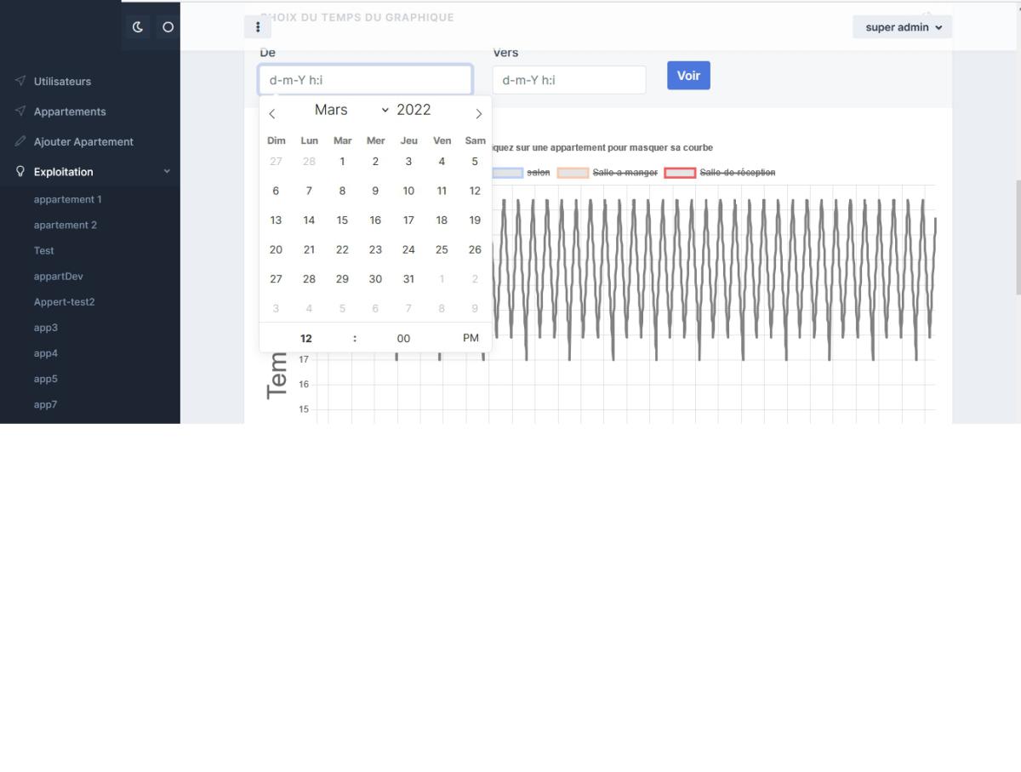The image size is (1021, 772).
Task: Open the Appartements menu item
Action: (x=70, y=112)
